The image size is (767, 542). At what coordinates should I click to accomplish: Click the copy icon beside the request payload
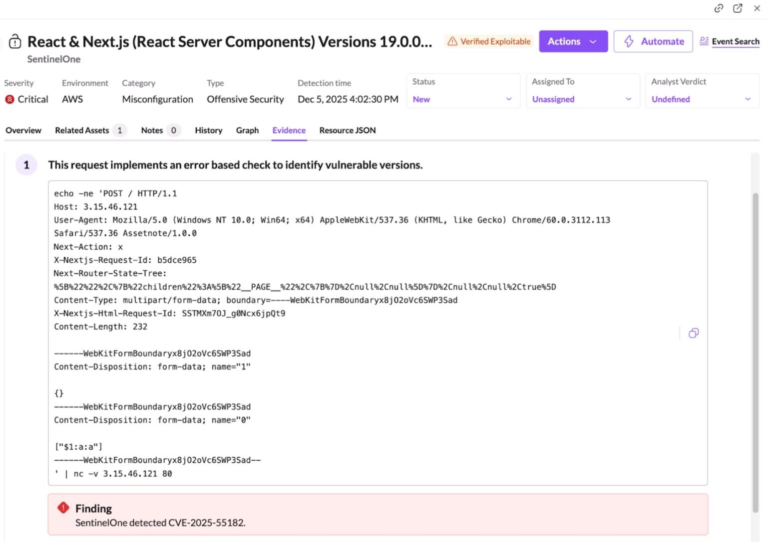pos(693,333)
